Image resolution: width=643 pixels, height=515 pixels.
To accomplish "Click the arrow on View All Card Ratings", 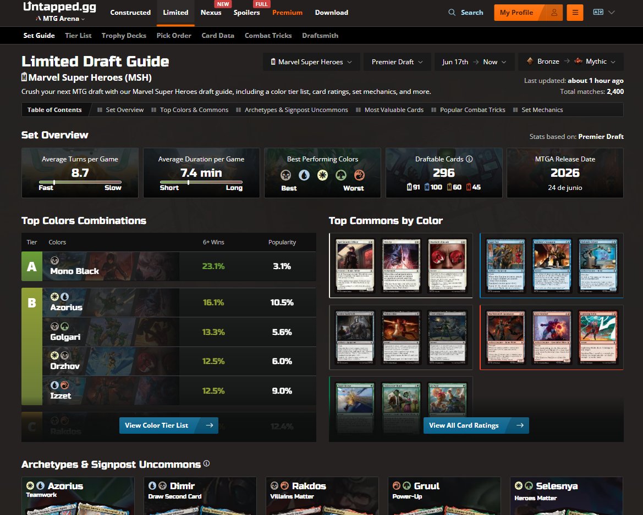I will point(520,426).
